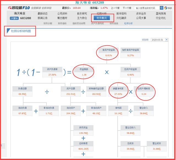176x160 pixels.
Task: Switch to 指标变动说明 sub-tab
Action: [79, 23]
